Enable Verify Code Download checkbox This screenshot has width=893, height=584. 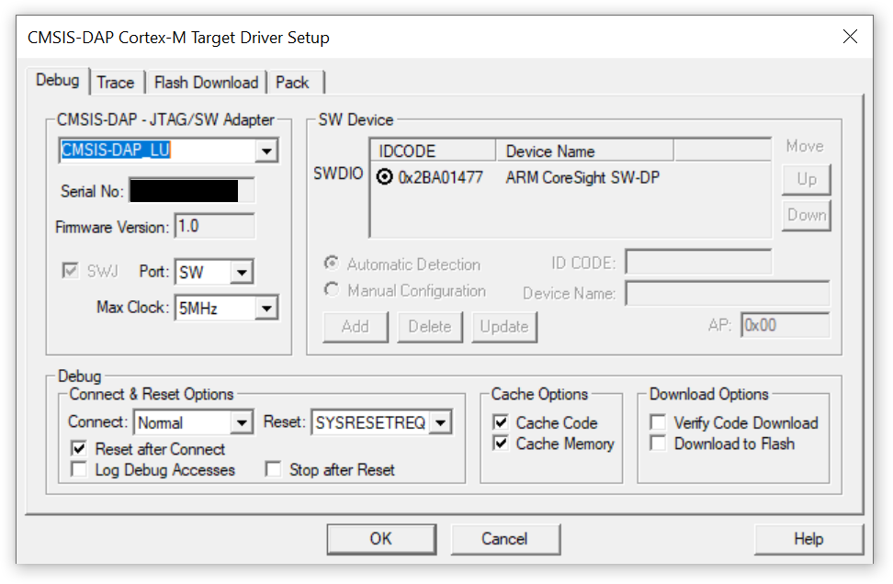(x=658, y=422)
